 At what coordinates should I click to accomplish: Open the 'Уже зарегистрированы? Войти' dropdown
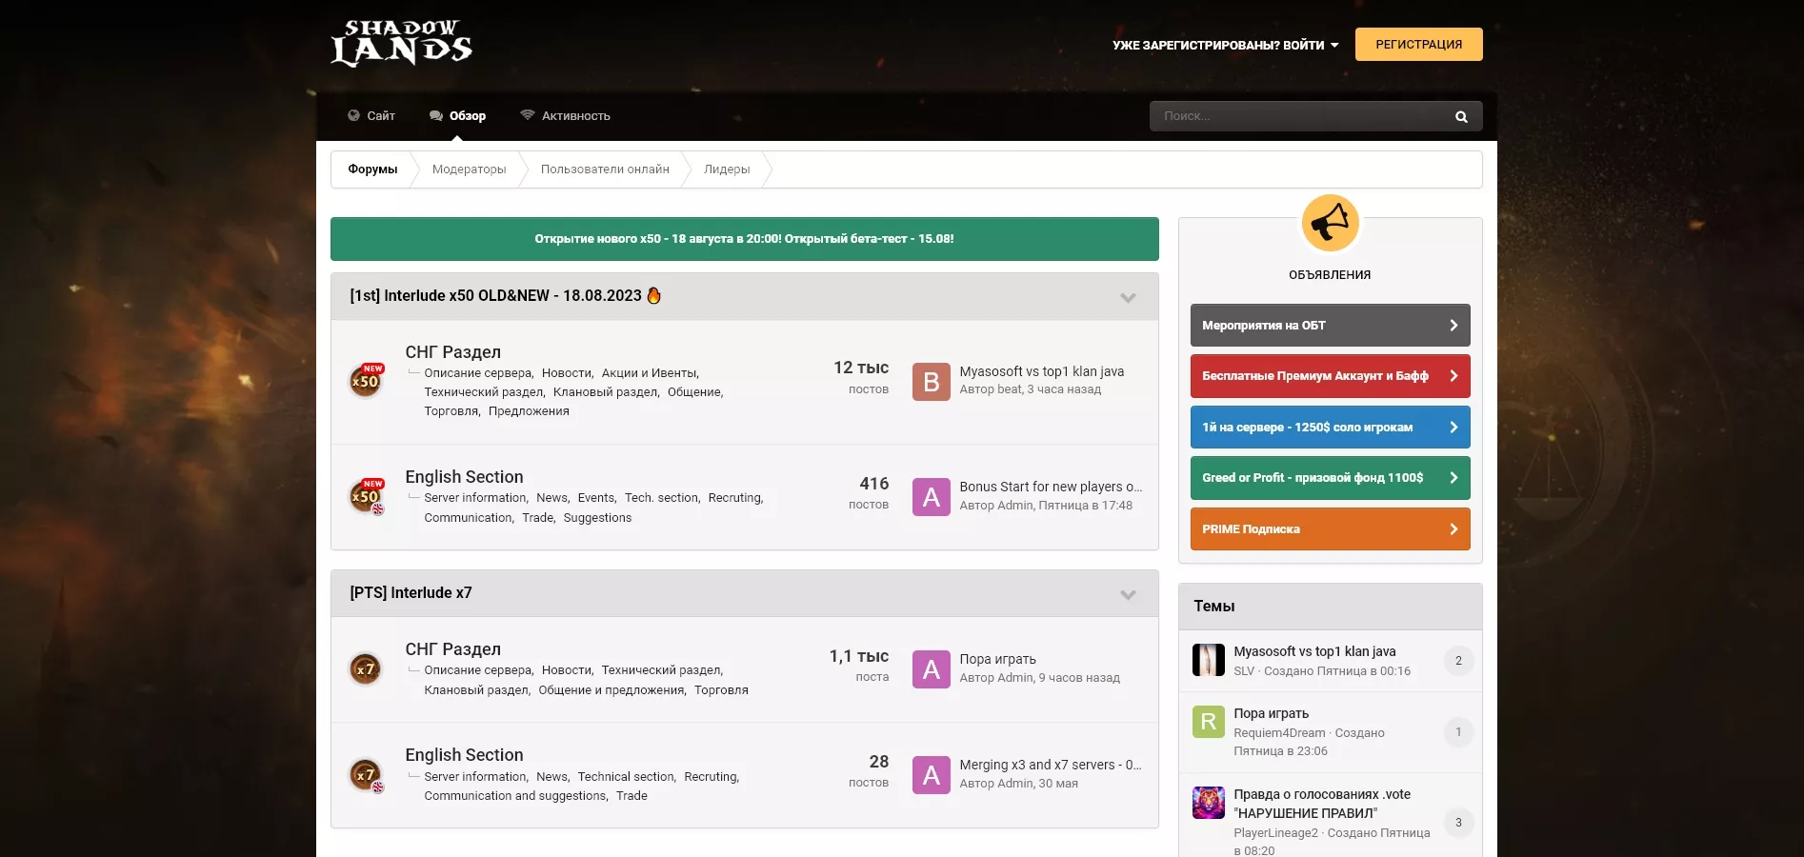(x=1225, y=45)
